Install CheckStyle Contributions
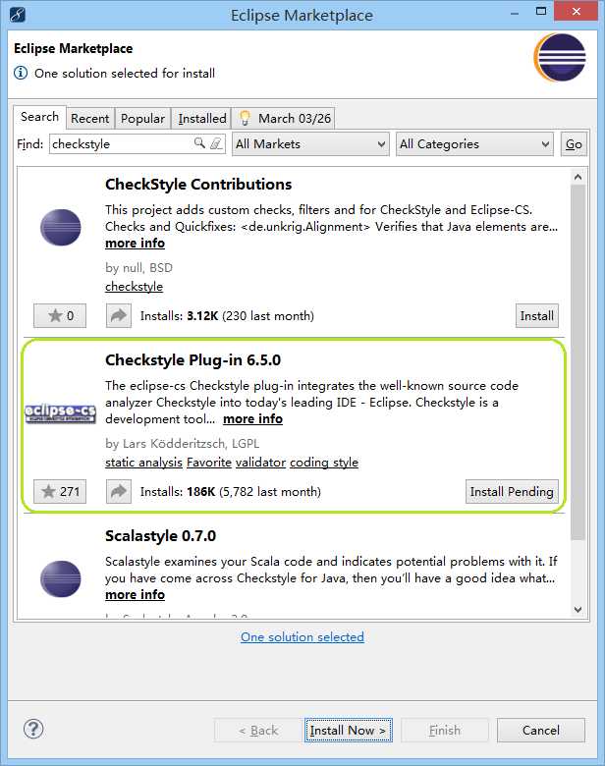The image size is (605, 766). tap(536, 315)
